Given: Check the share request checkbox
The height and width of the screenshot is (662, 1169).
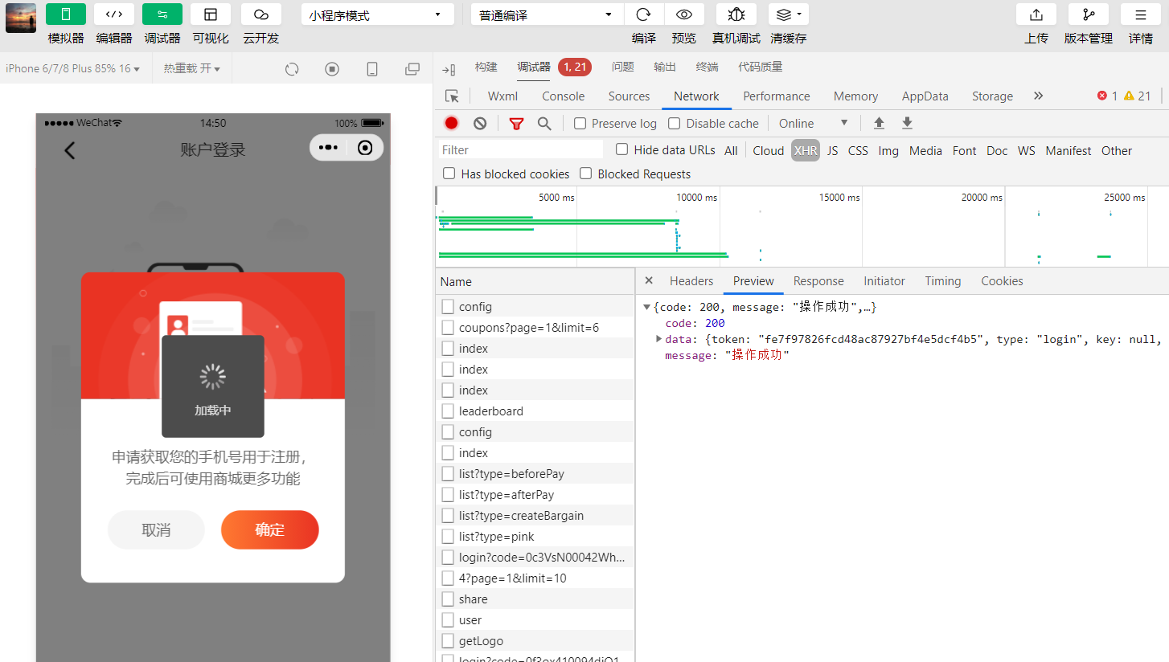Looking at the screenshot, I should point(448,599).
